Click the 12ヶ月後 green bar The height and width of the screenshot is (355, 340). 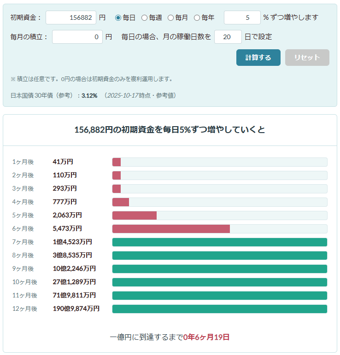coord(219,309)
